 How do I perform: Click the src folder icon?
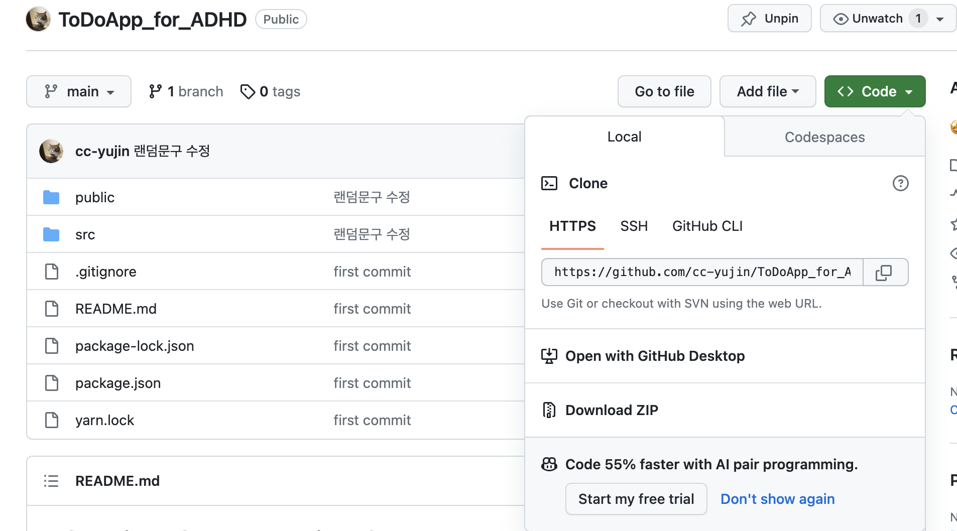(x=51, y=234)
